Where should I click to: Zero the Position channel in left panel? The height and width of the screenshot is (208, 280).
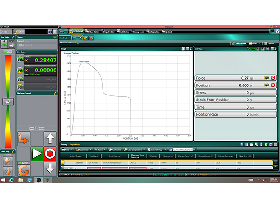click(x=20, y=70)
